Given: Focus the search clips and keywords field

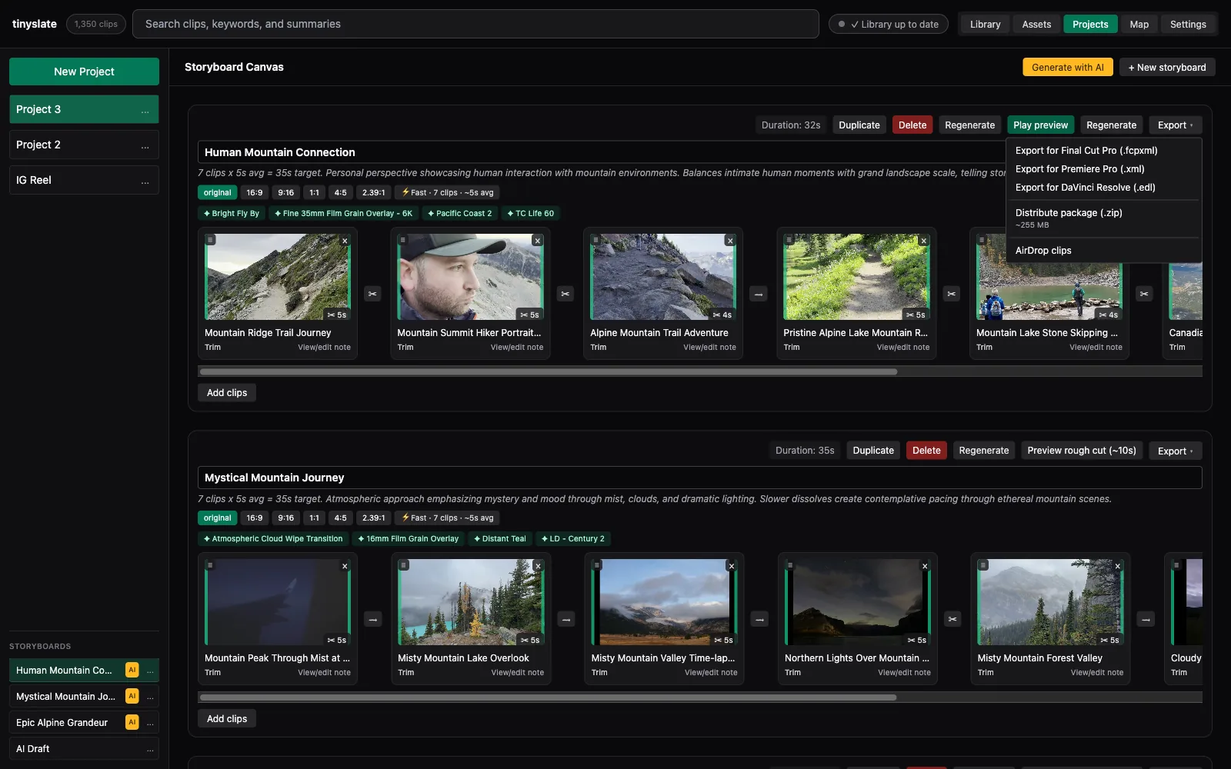Looking at the screenshot, I should click(x=475, y=24).
